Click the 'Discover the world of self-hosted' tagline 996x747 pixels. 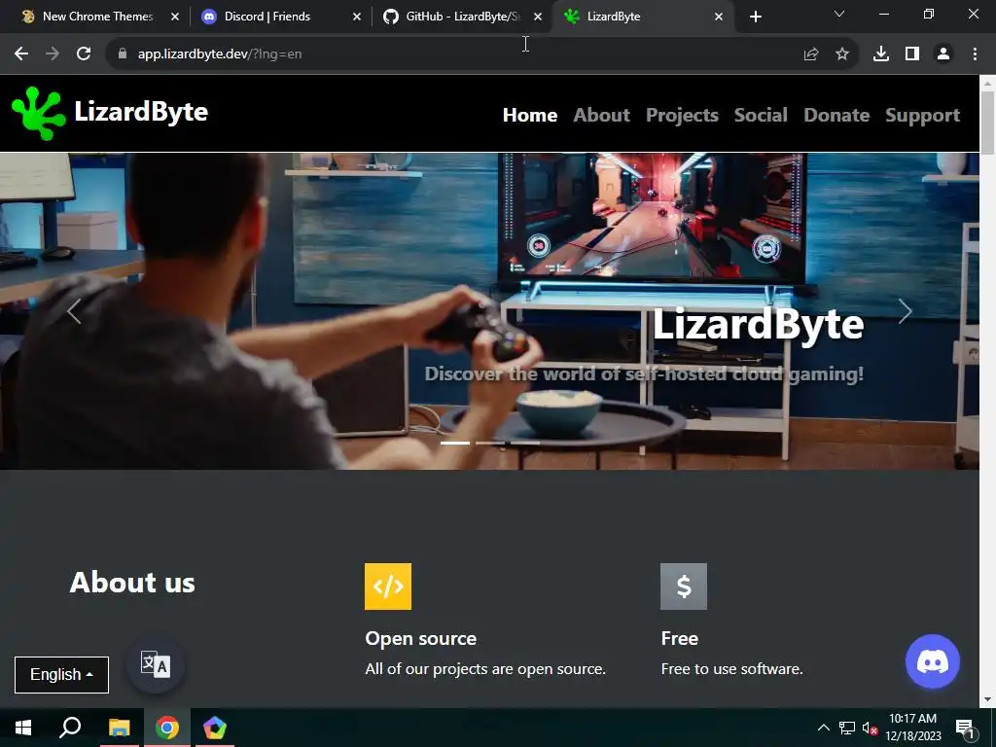[644, 373]
